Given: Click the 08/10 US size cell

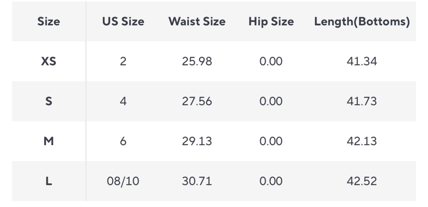Looking at the screenshot, I should [x=123, y=181].
